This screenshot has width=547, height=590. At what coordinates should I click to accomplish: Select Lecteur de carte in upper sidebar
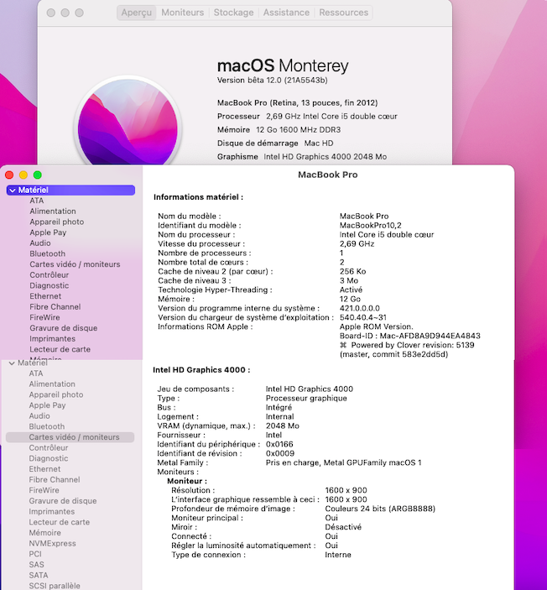[x=60, y=349]
